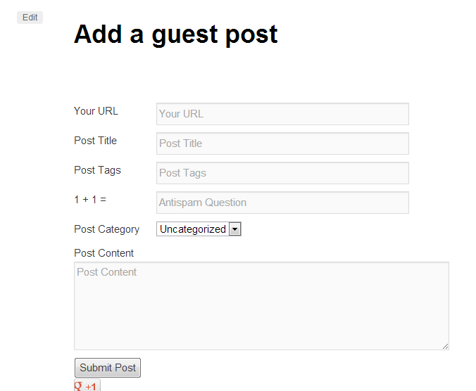Screen dimensions: 476x391
Task: Click the 'Post Tags' field label
Action: tap(97, 170)
